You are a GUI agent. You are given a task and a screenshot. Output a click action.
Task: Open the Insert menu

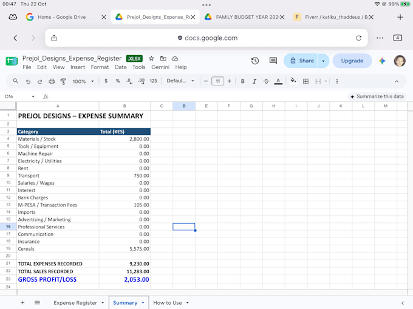click(x=78, y=67)
